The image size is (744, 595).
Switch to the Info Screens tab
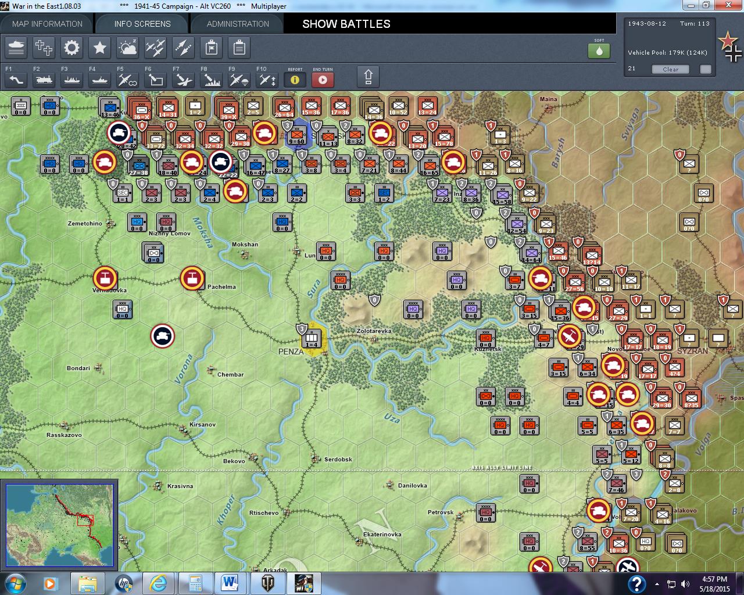point(142,24)
